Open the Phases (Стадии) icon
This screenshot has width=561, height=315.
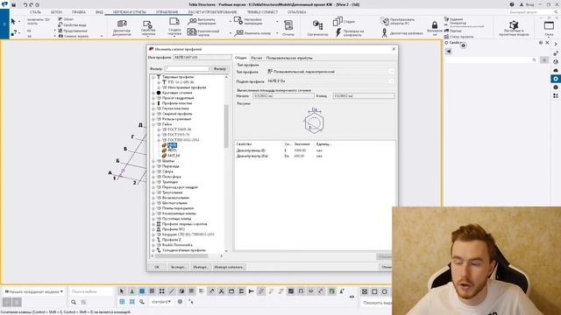pos(337,21)
